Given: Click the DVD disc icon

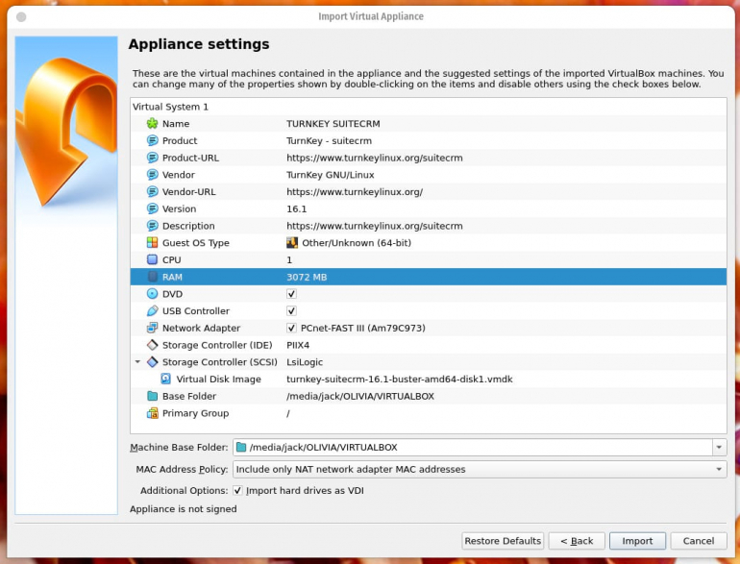Looking at the screenshot, I should coord(152,294).
